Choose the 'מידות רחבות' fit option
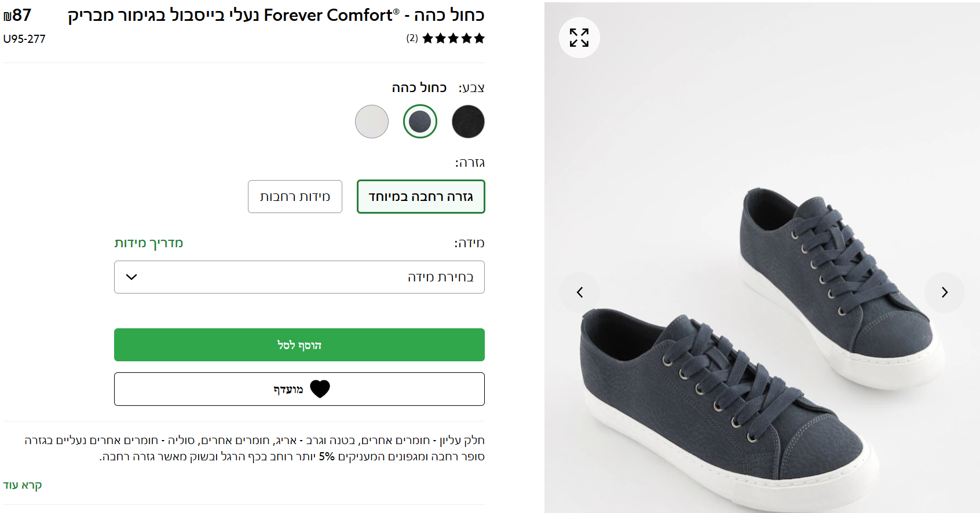 (x=295, y=197)
